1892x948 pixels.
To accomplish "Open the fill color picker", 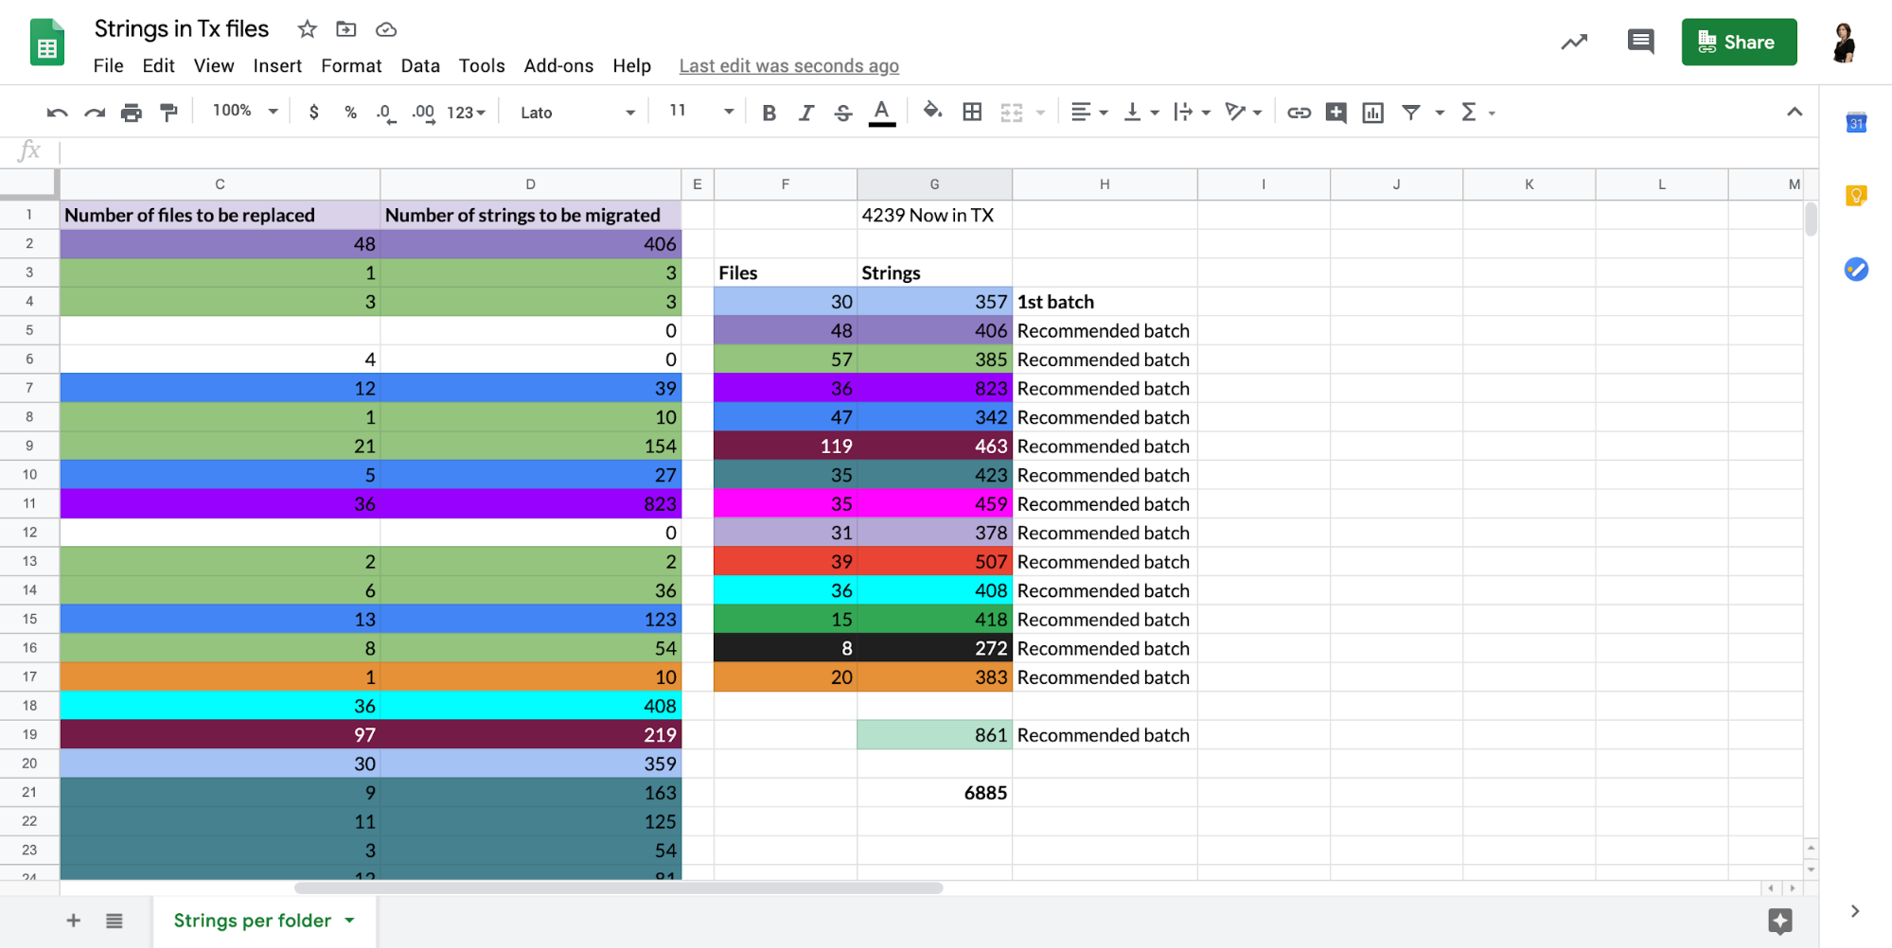I will click(x=932, y=112).
